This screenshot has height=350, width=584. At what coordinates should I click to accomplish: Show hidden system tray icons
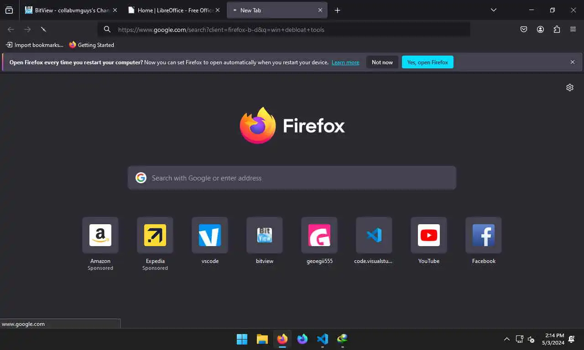506,339
